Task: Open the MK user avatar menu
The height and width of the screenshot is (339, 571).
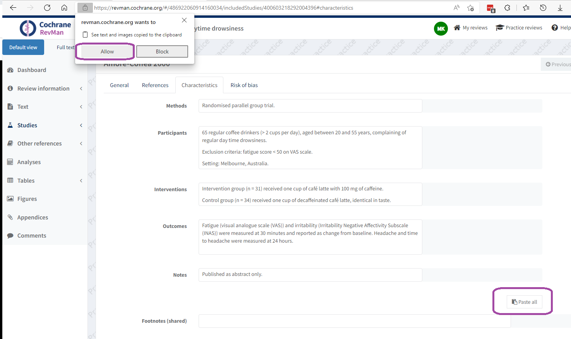Action: 441,29
